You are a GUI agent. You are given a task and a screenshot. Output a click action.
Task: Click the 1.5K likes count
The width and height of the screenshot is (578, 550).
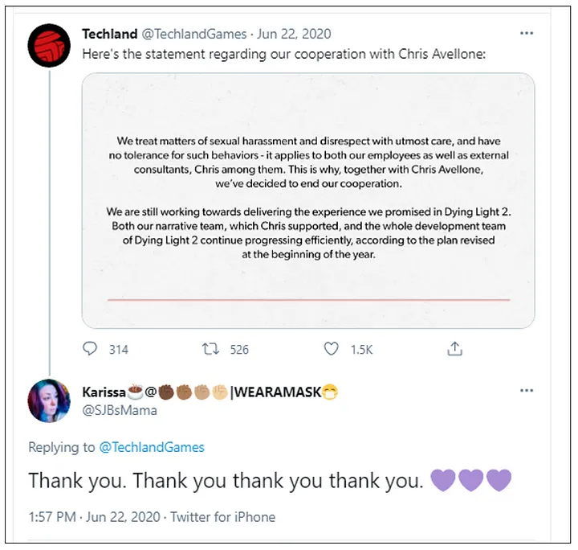pos(361,350)
